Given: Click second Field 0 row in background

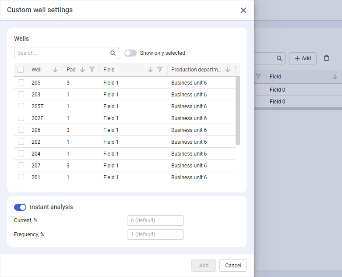Looking at the screenshot, I should tap(278, 102).
